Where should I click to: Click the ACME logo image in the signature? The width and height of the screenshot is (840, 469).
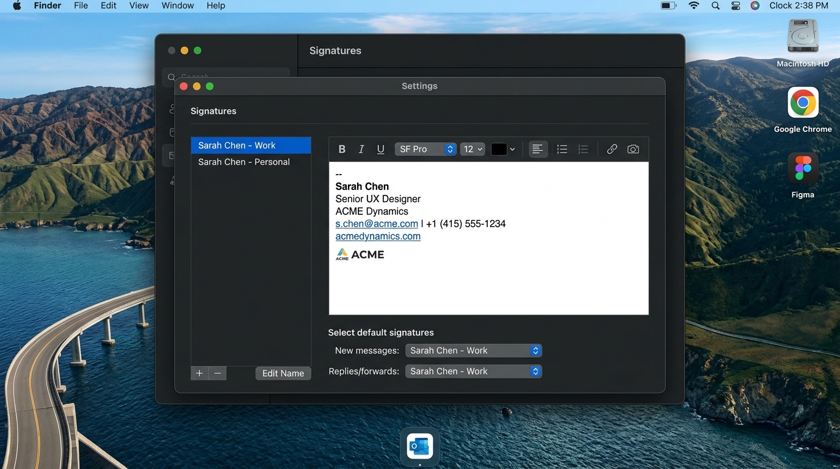360,255
